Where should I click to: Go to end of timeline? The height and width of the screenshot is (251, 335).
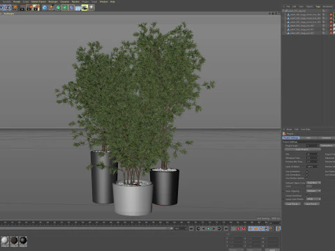point(226,229)
